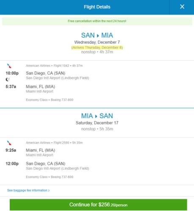
Task: Click highlighted Arrives Thursday, December 8 note
Action: 97,48
